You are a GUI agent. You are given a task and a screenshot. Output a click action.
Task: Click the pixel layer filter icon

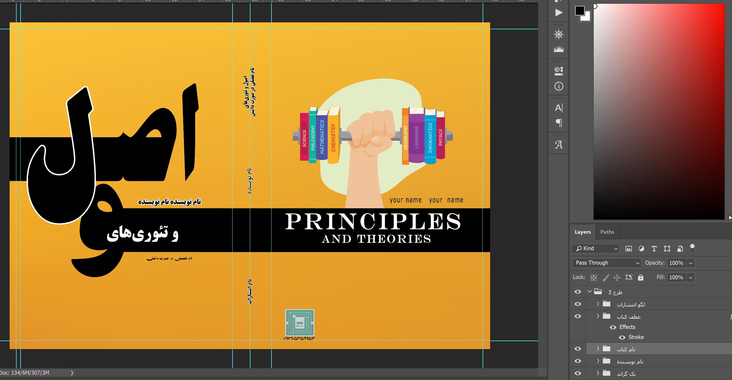629,249
